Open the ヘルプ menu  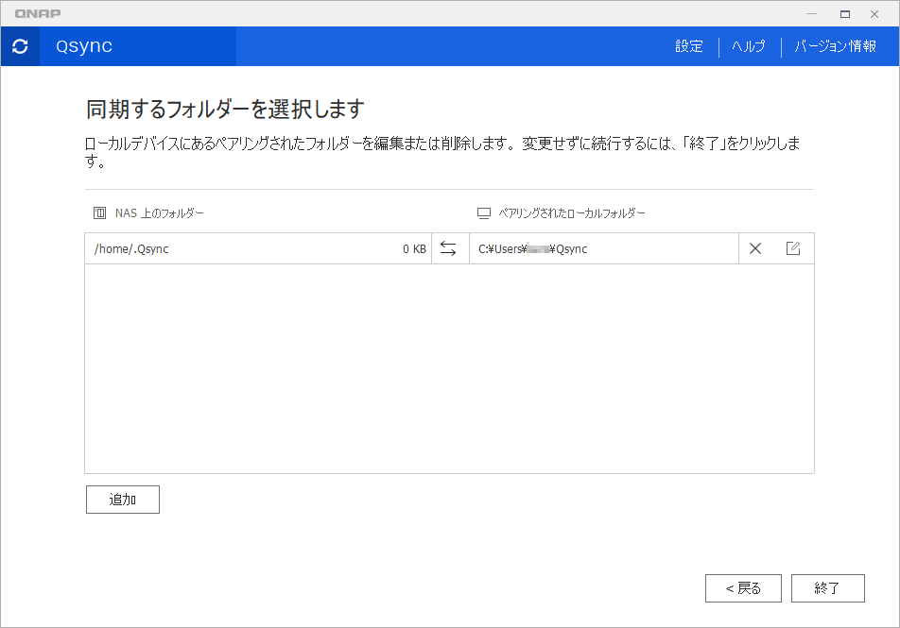[749, 46]
